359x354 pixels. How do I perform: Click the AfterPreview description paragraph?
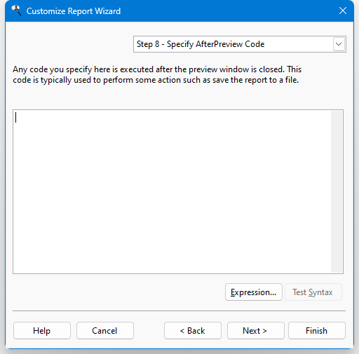pos(157,74)
